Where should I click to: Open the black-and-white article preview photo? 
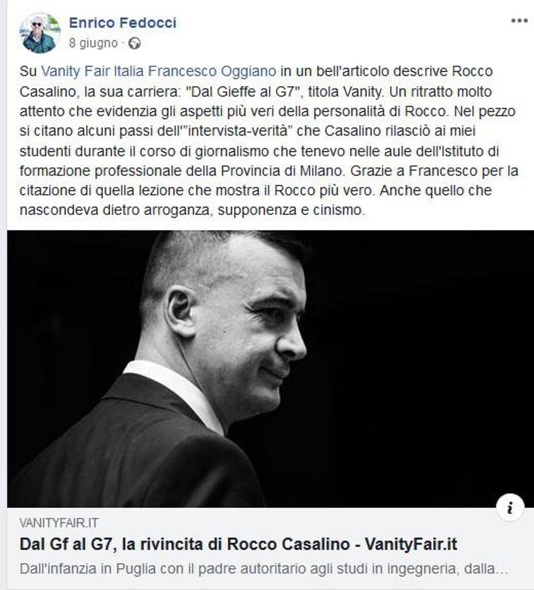coord(266,369)
